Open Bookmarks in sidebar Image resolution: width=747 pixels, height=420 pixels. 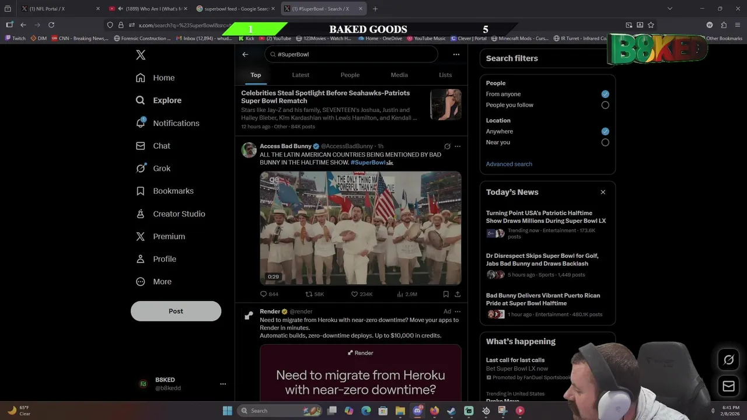pyautogui.click(x=165, y=191)
